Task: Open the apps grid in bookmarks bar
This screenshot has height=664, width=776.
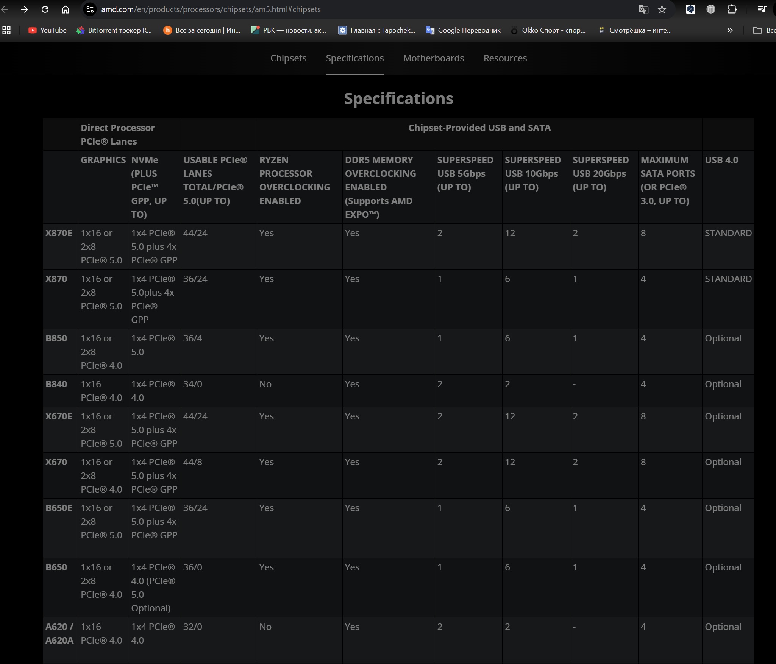Action: (6, 30)
